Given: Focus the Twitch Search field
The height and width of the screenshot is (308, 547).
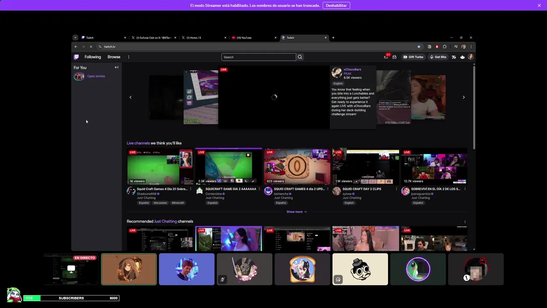Looking at the screenshot, I should (x=259, y=57).
